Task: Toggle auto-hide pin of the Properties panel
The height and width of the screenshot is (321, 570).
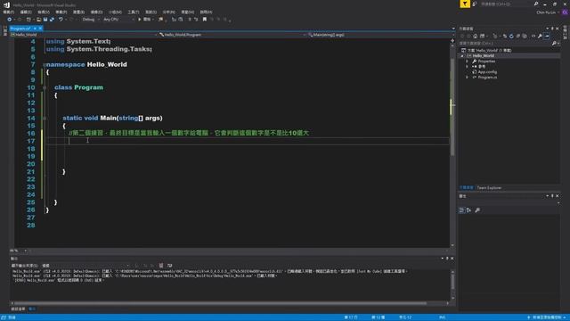Action: pos(552,196)
